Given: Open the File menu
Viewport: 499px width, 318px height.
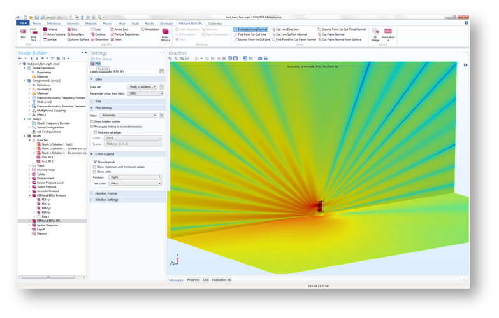Looking at the screenshot, I should (24, 24).
